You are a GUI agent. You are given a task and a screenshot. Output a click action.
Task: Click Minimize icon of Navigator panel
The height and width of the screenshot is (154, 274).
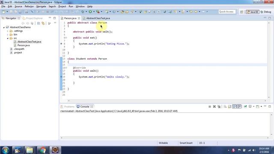(x=50, y=18)
